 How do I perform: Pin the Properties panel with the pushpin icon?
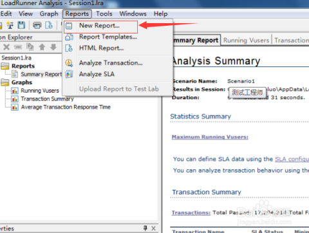[x=145, y=228]
